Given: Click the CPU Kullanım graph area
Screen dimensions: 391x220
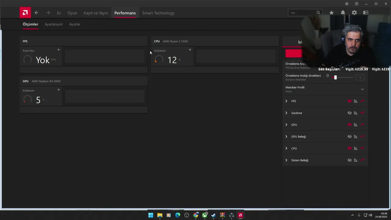Looking at the screenshot, I should (x=236, y=57).
